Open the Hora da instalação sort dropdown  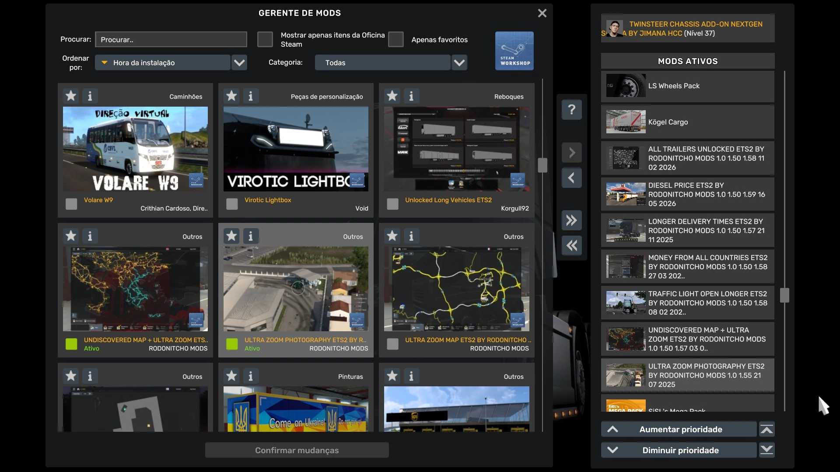163,62
